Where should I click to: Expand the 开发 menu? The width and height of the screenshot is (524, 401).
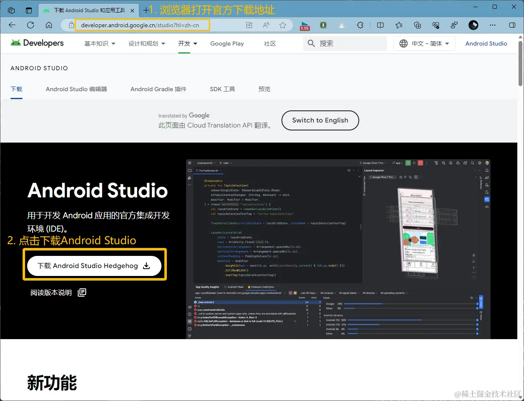pos(187,43)
